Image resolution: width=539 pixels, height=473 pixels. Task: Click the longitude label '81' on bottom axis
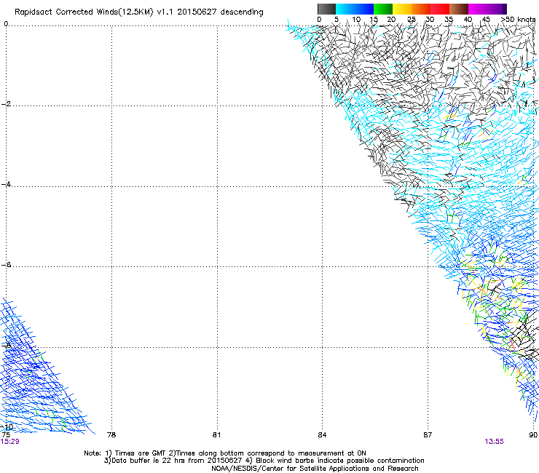click(x=216, y=435)
